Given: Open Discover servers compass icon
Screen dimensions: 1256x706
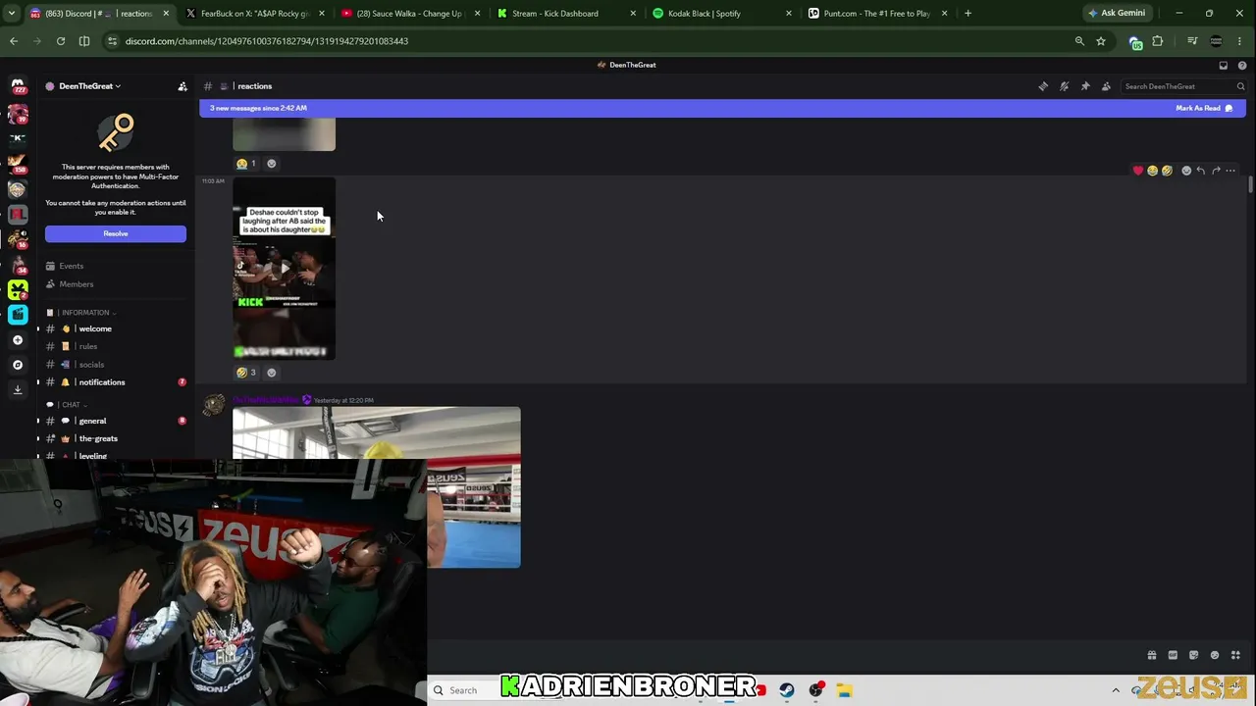Looking at the screenshot, I should click(18, 365).
